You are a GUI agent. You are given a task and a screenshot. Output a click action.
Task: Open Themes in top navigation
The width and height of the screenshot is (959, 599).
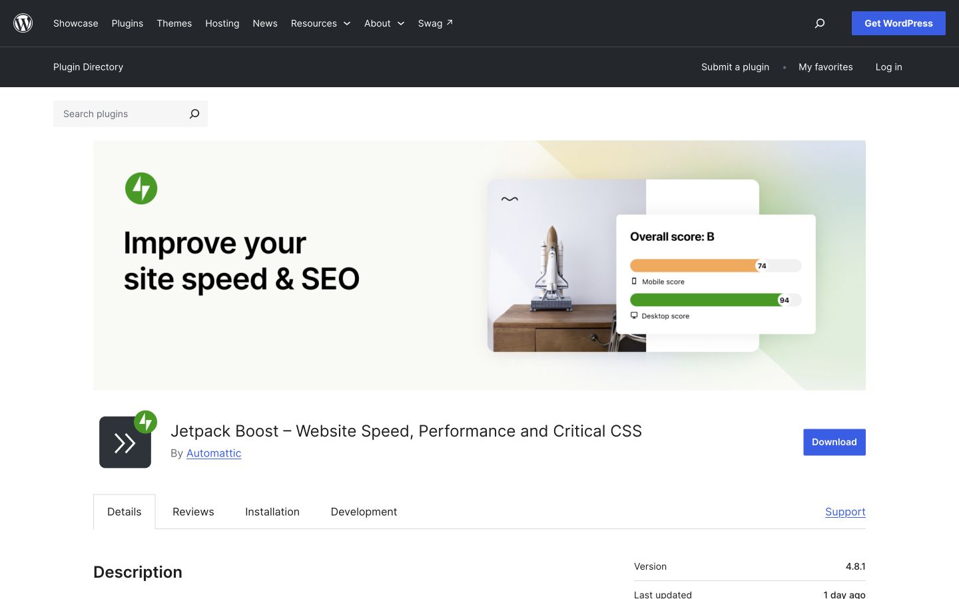[x=174, y=23]
